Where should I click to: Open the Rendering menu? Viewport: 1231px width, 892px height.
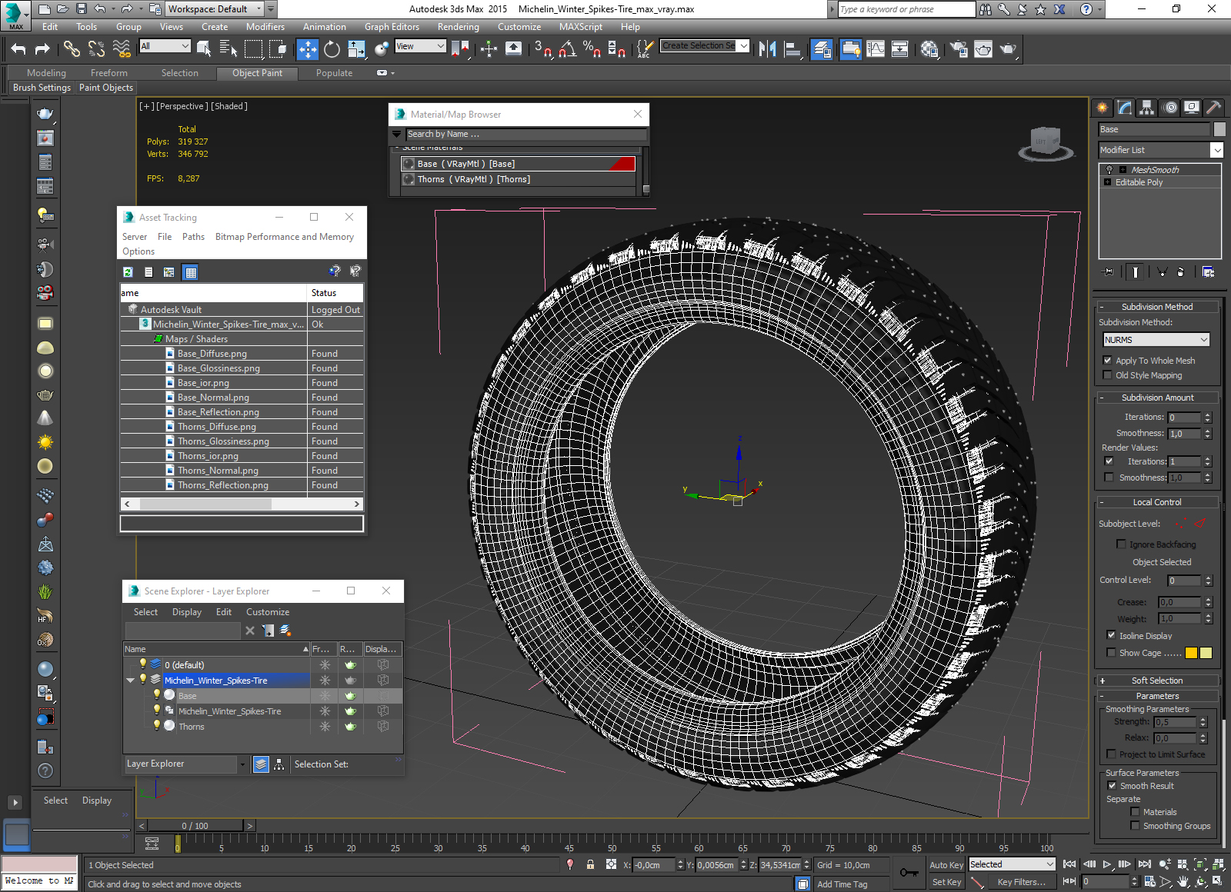pyautogui.click(x=458, y=27)
